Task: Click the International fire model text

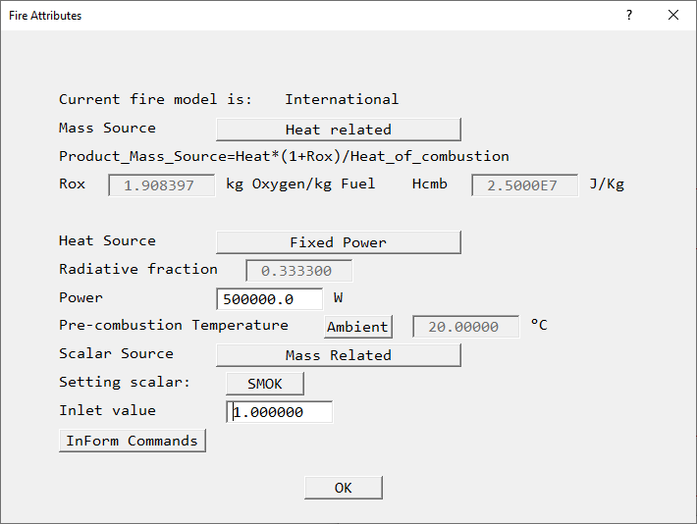Action: [x=342, y=99]
